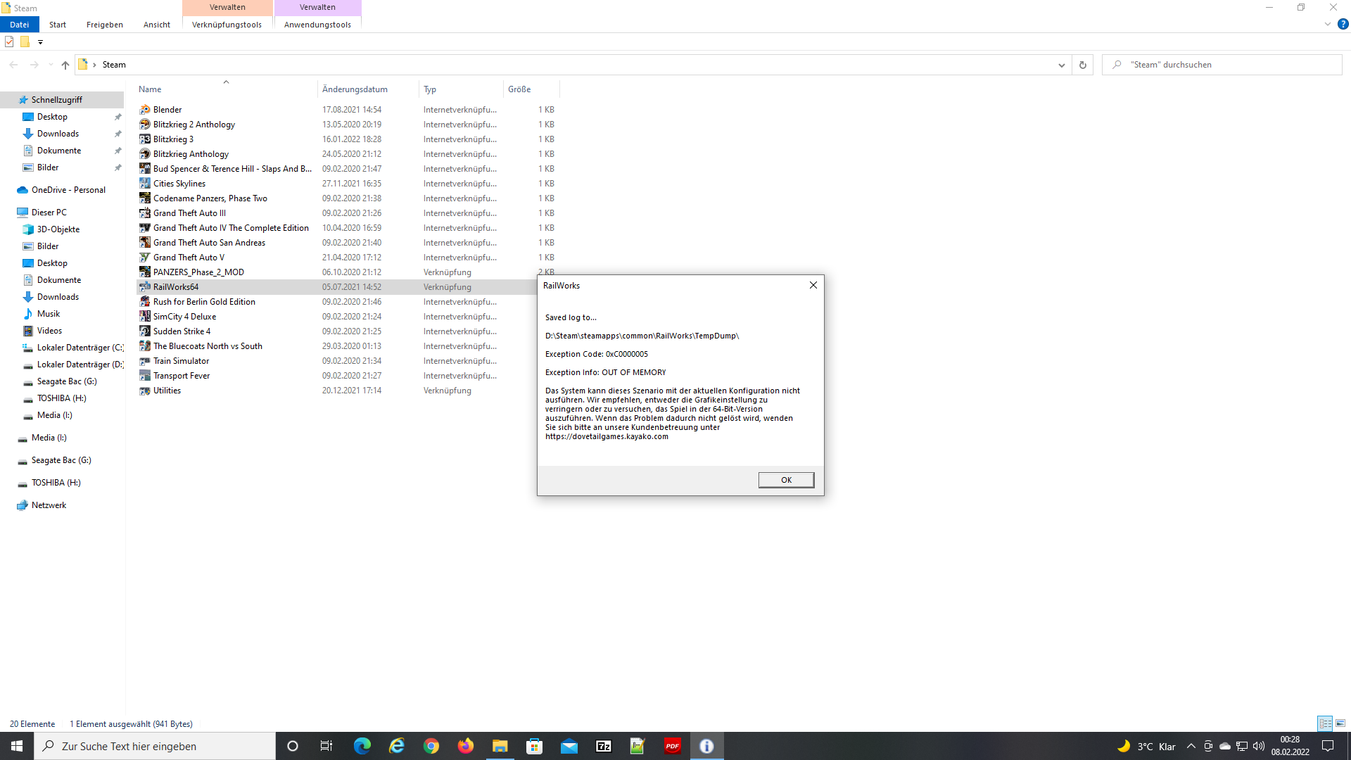The height and width of the screenshot is (760, 1351).
Task: Click the navigate up arrow icon
Action: pyautogui.click(x=65, y=65)
